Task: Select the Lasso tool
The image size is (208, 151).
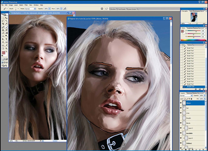Action: (3, 21)
